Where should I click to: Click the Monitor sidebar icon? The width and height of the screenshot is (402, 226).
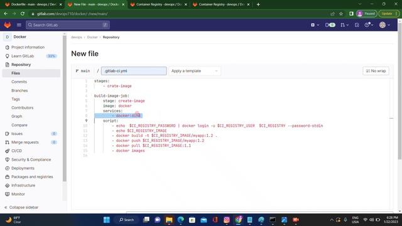[7, 194]
